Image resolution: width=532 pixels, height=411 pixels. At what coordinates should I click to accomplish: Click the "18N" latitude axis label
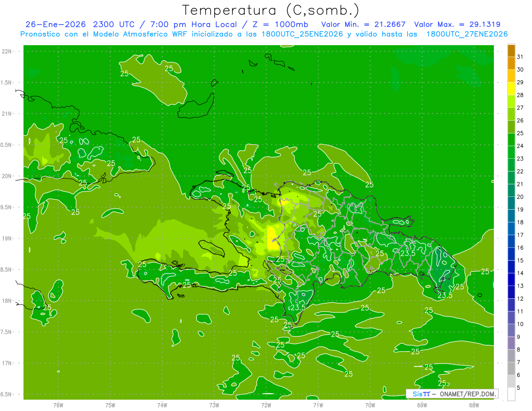8,301
